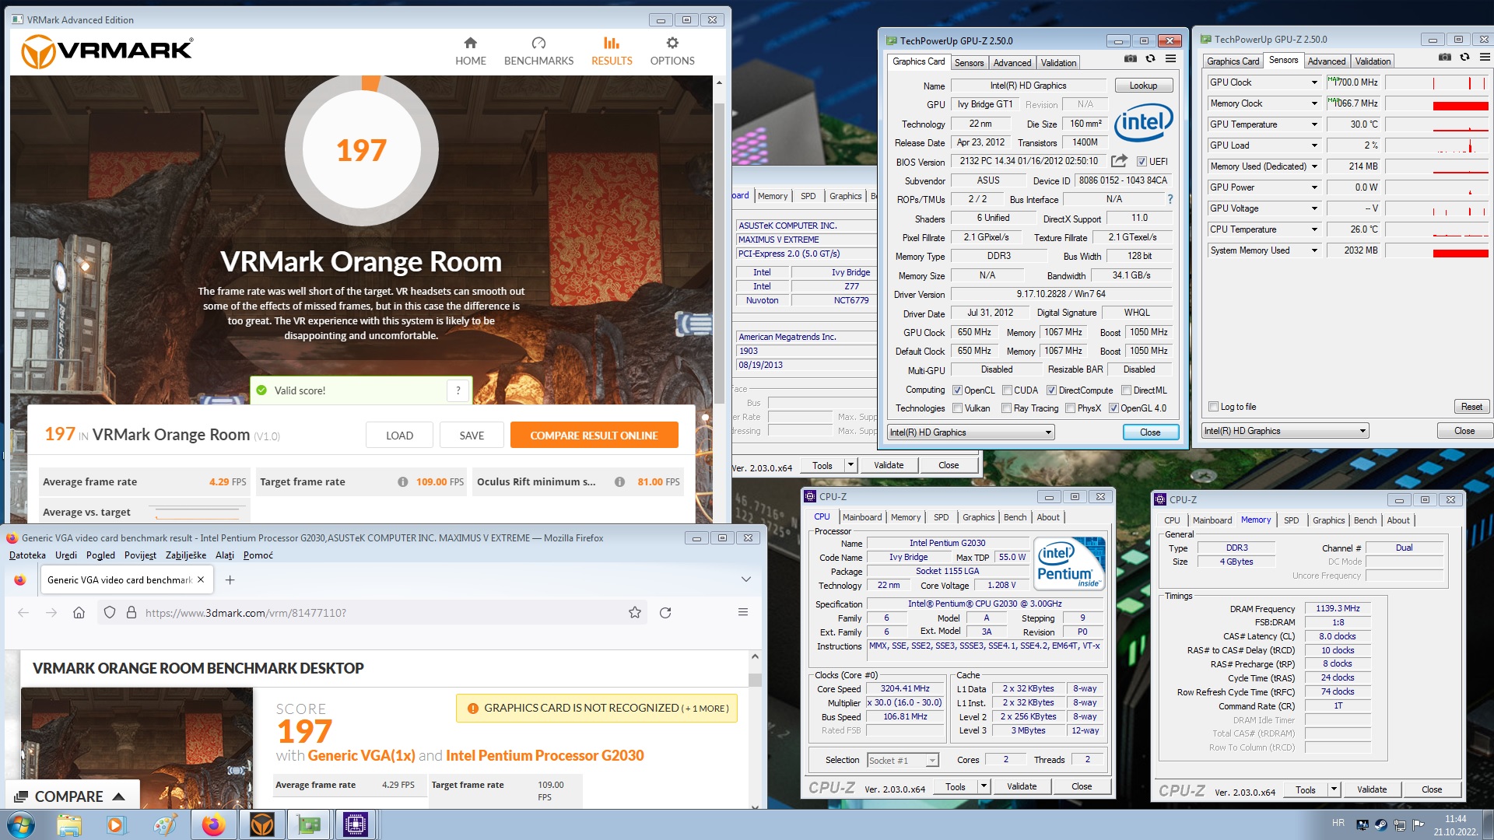Image resolution: width=1494 pixels, height=840 pixels.
Task: Toggle DirectML checkbox in GPU-Z
Action: coord(1126,390)
